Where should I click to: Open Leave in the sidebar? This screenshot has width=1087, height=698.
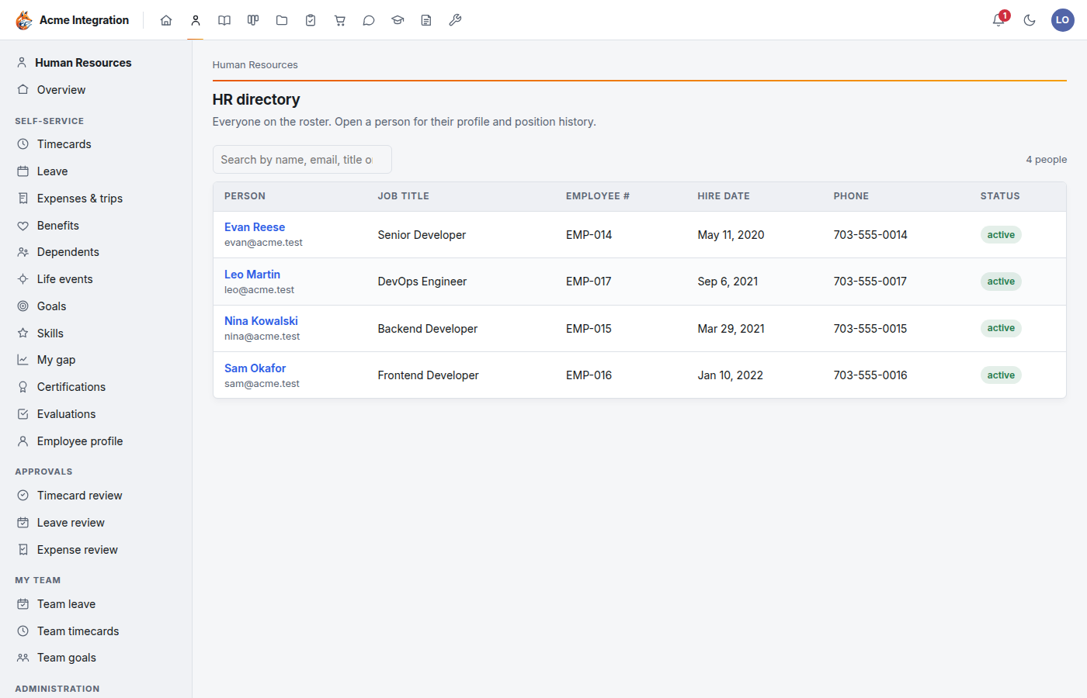click(96, 171)
